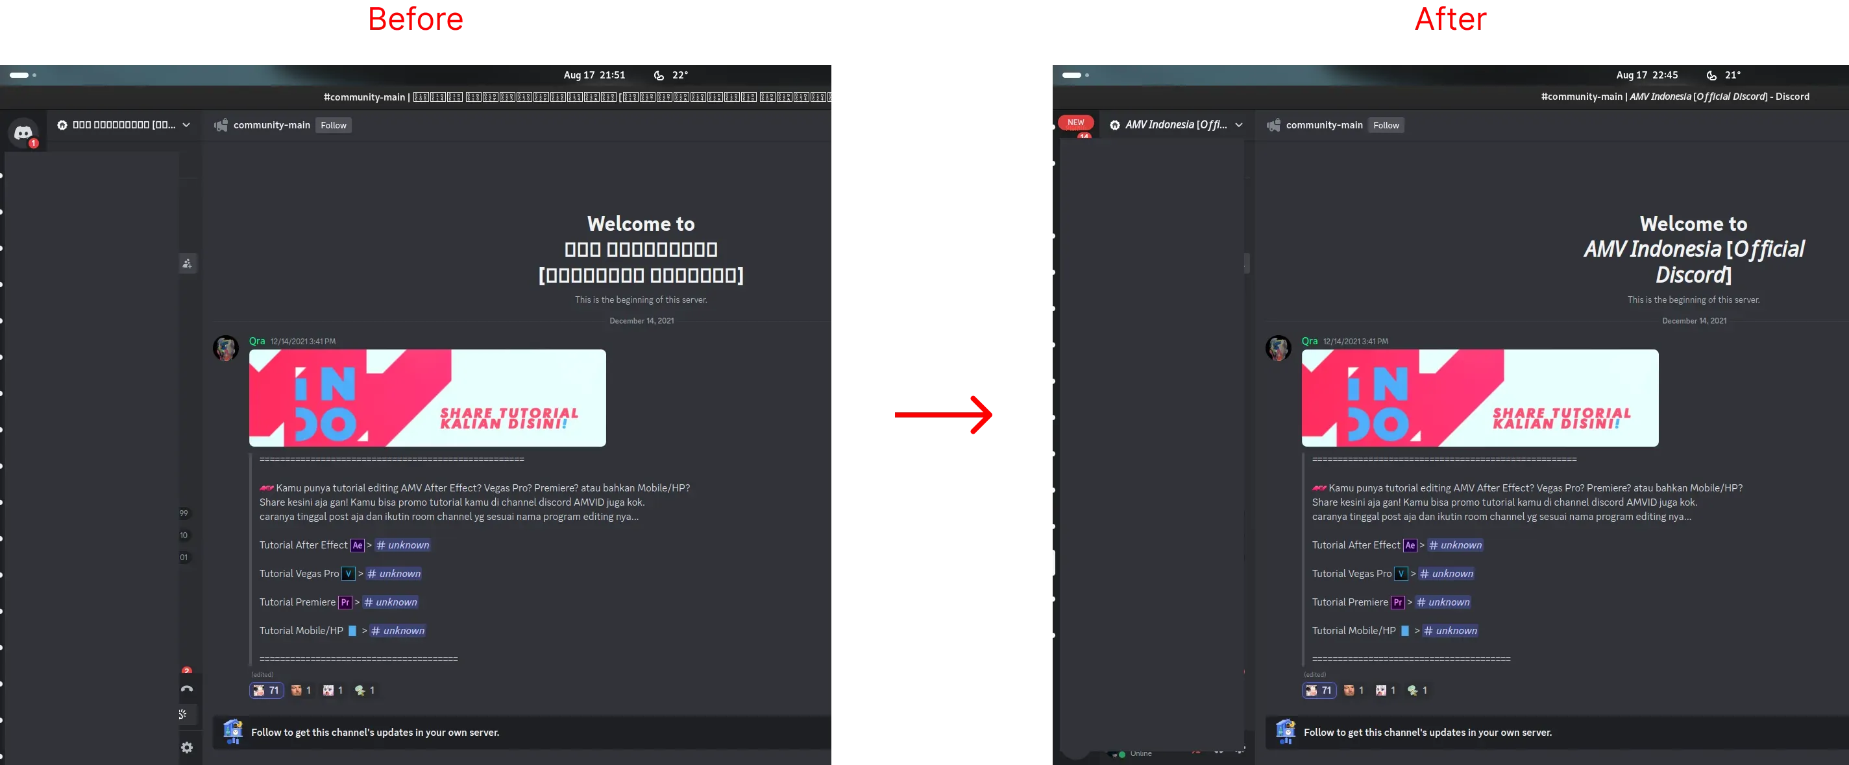Viewport: 1849px width, 765px height.
Task: Toggle the turtle emoji reaction on the message
Action: pos(364,690)
